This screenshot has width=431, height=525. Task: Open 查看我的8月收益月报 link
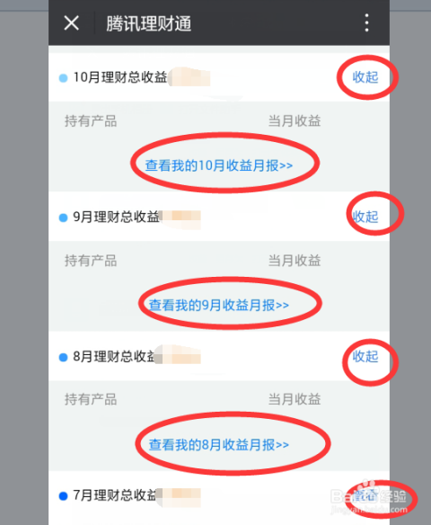219,445
